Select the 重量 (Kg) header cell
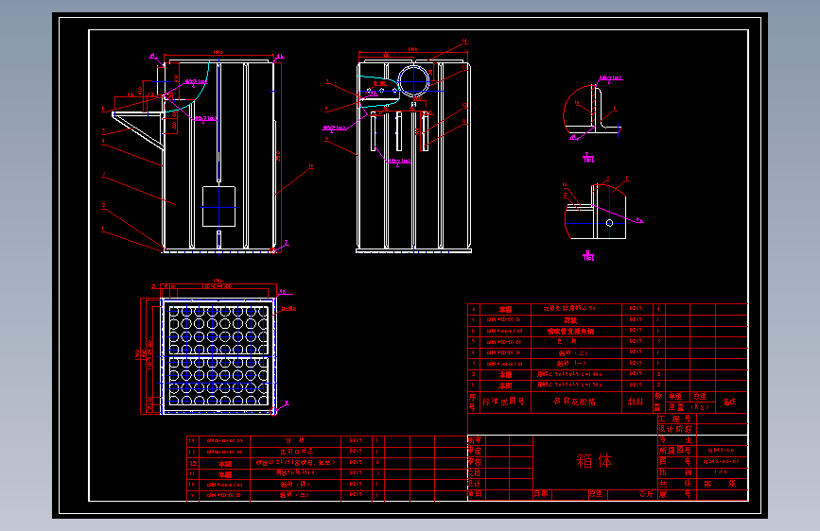 pos(689,406)
